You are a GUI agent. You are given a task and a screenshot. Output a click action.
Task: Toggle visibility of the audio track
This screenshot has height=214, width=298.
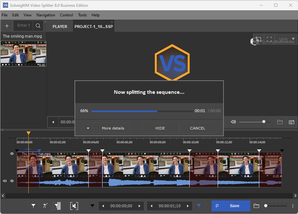[12, 181]
